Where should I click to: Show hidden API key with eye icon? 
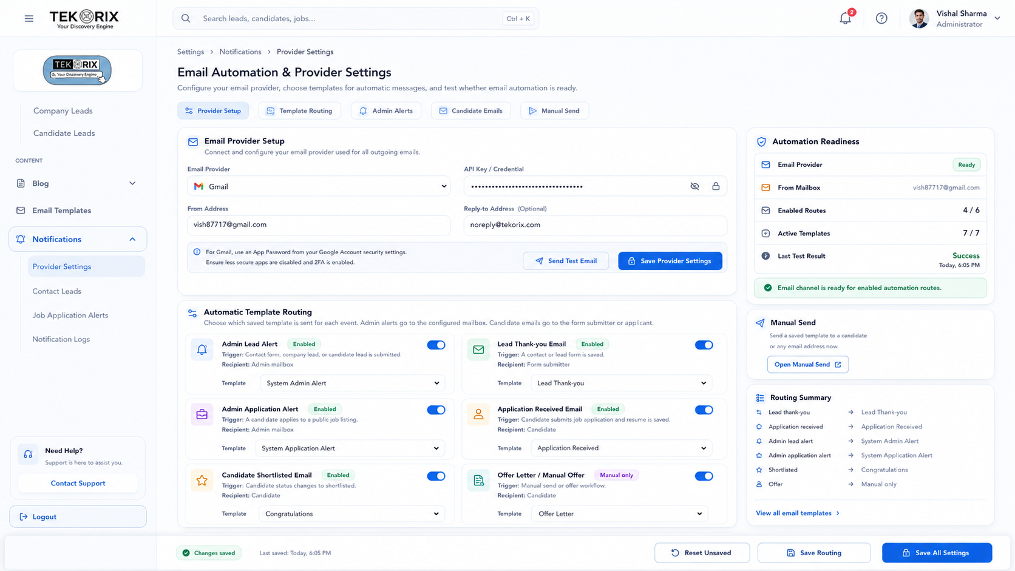coord(694,186)
